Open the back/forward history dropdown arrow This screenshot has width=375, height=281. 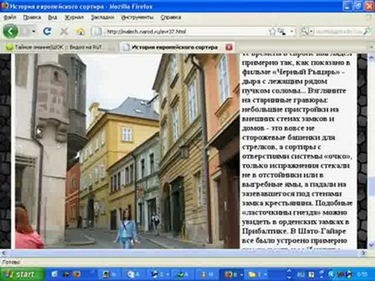[34, 31]
